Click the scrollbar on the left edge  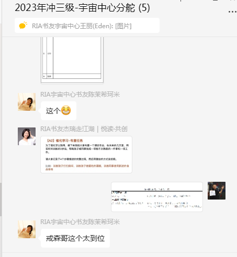(1, 200)
